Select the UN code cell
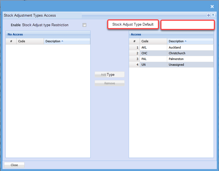This screenshot has height=171, width=219. [x=153, y=65]
